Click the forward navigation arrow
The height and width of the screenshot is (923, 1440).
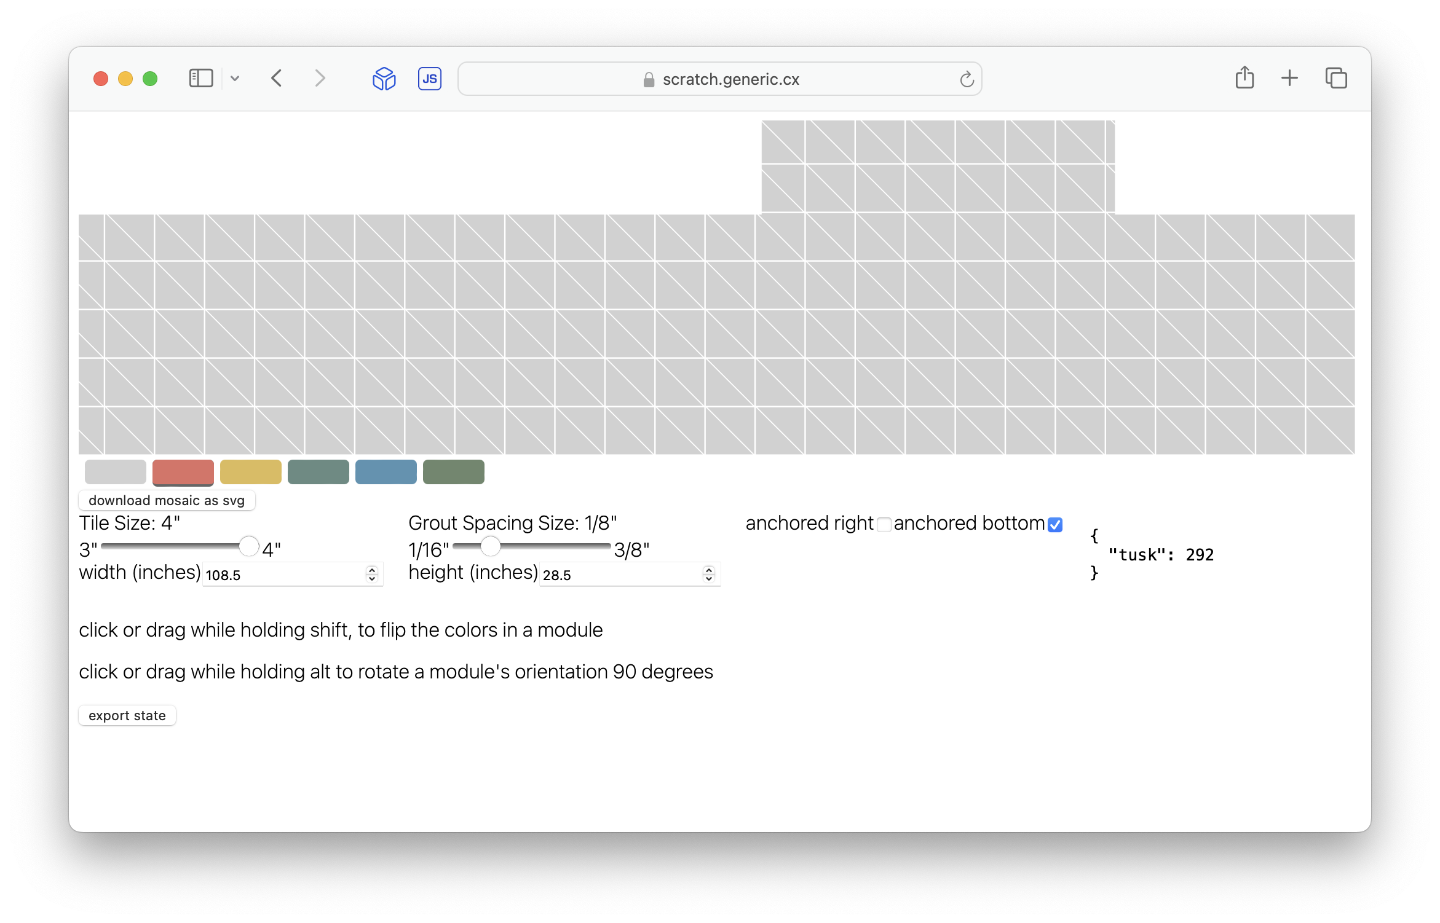pos(320,79)
